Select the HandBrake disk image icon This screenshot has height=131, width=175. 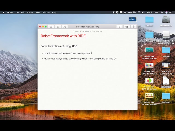(166, 35)
